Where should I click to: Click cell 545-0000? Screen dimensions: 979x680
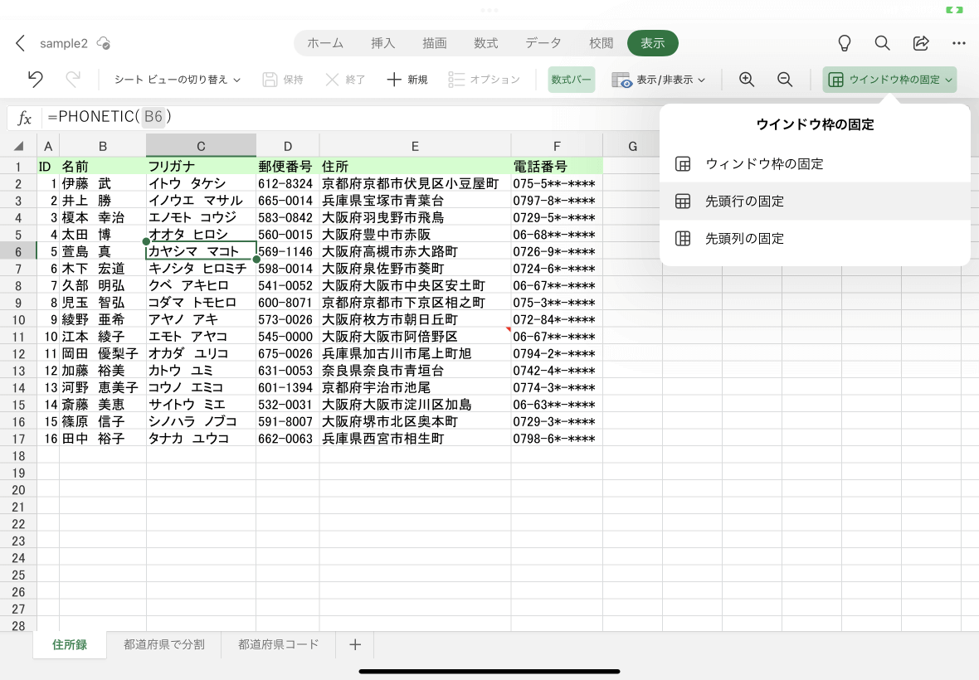pyautogui.click(x=287, y=336)
